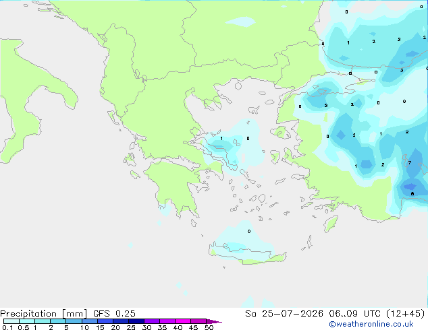Viewport: 428px width, 330px height.
Task: Open the weatheronline.co.uk copyright link
Action: (371, 324)
